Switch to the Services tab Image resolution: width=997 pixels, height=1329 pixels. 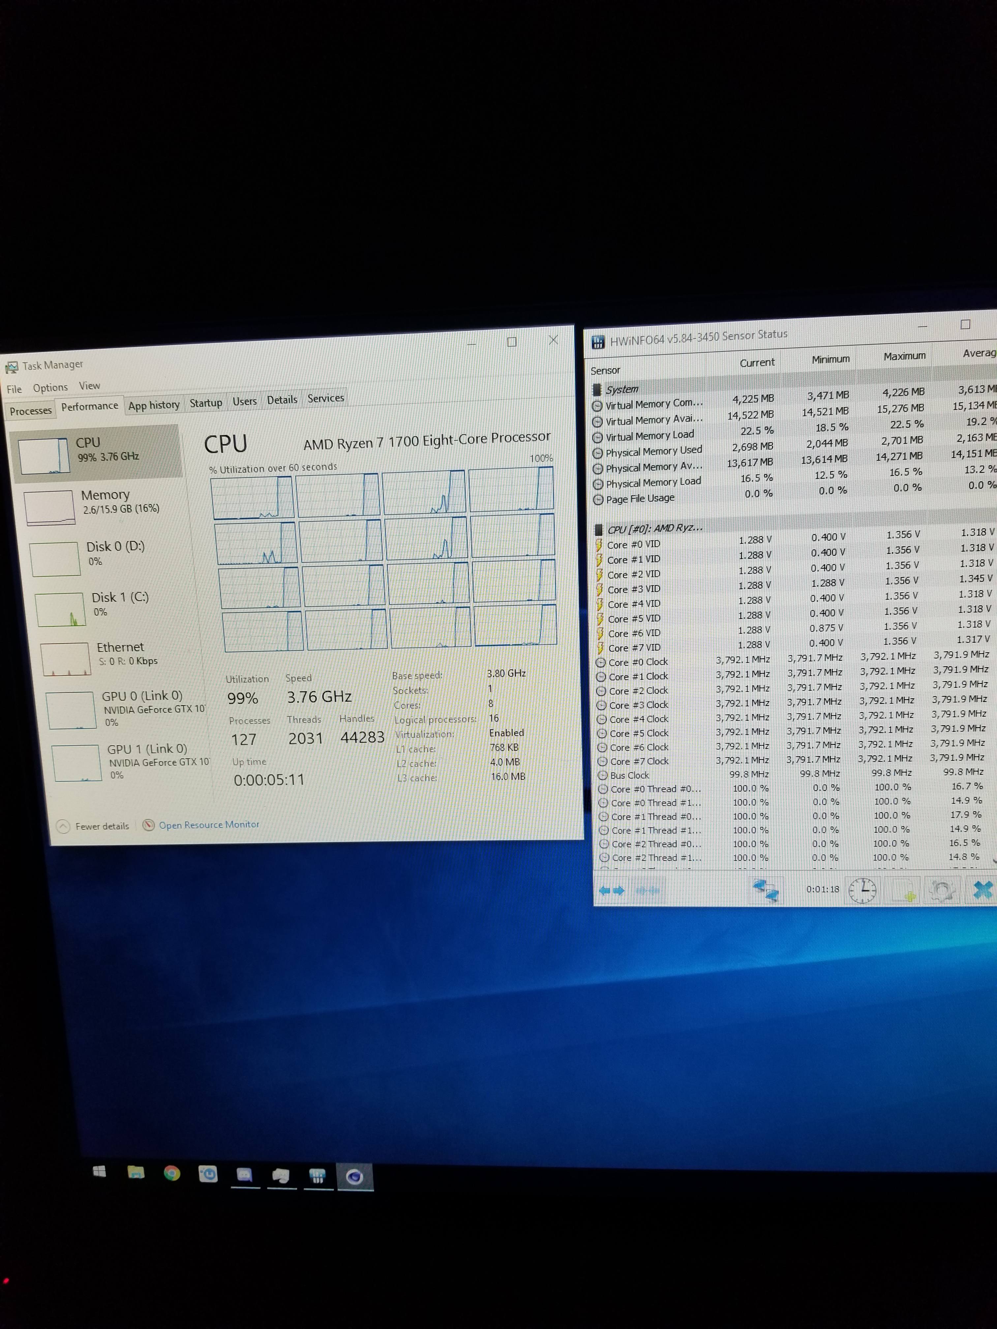coord(326,398)
